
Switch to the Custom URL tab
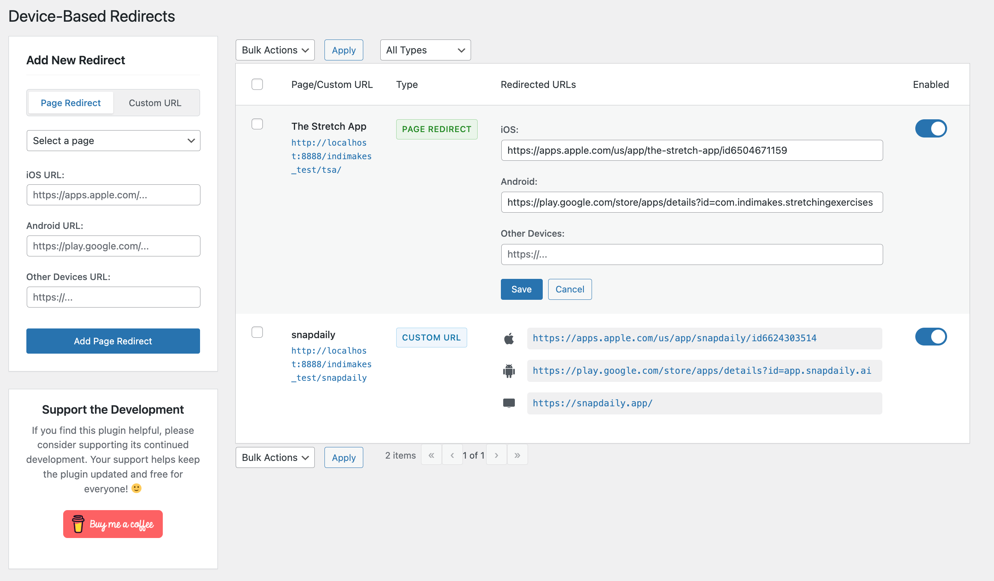tap(155, 103)
